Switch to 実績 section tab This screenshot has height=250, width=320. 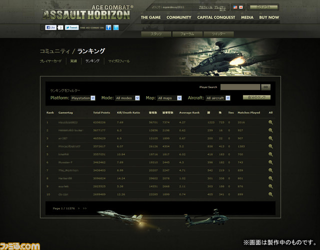(73, 61)
